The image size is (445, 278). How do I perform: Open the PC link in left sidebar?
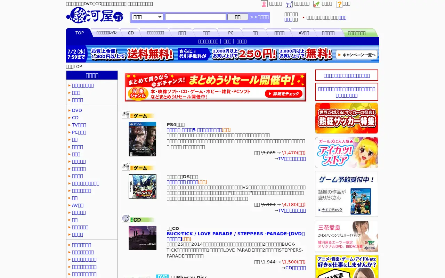point(79,132)
